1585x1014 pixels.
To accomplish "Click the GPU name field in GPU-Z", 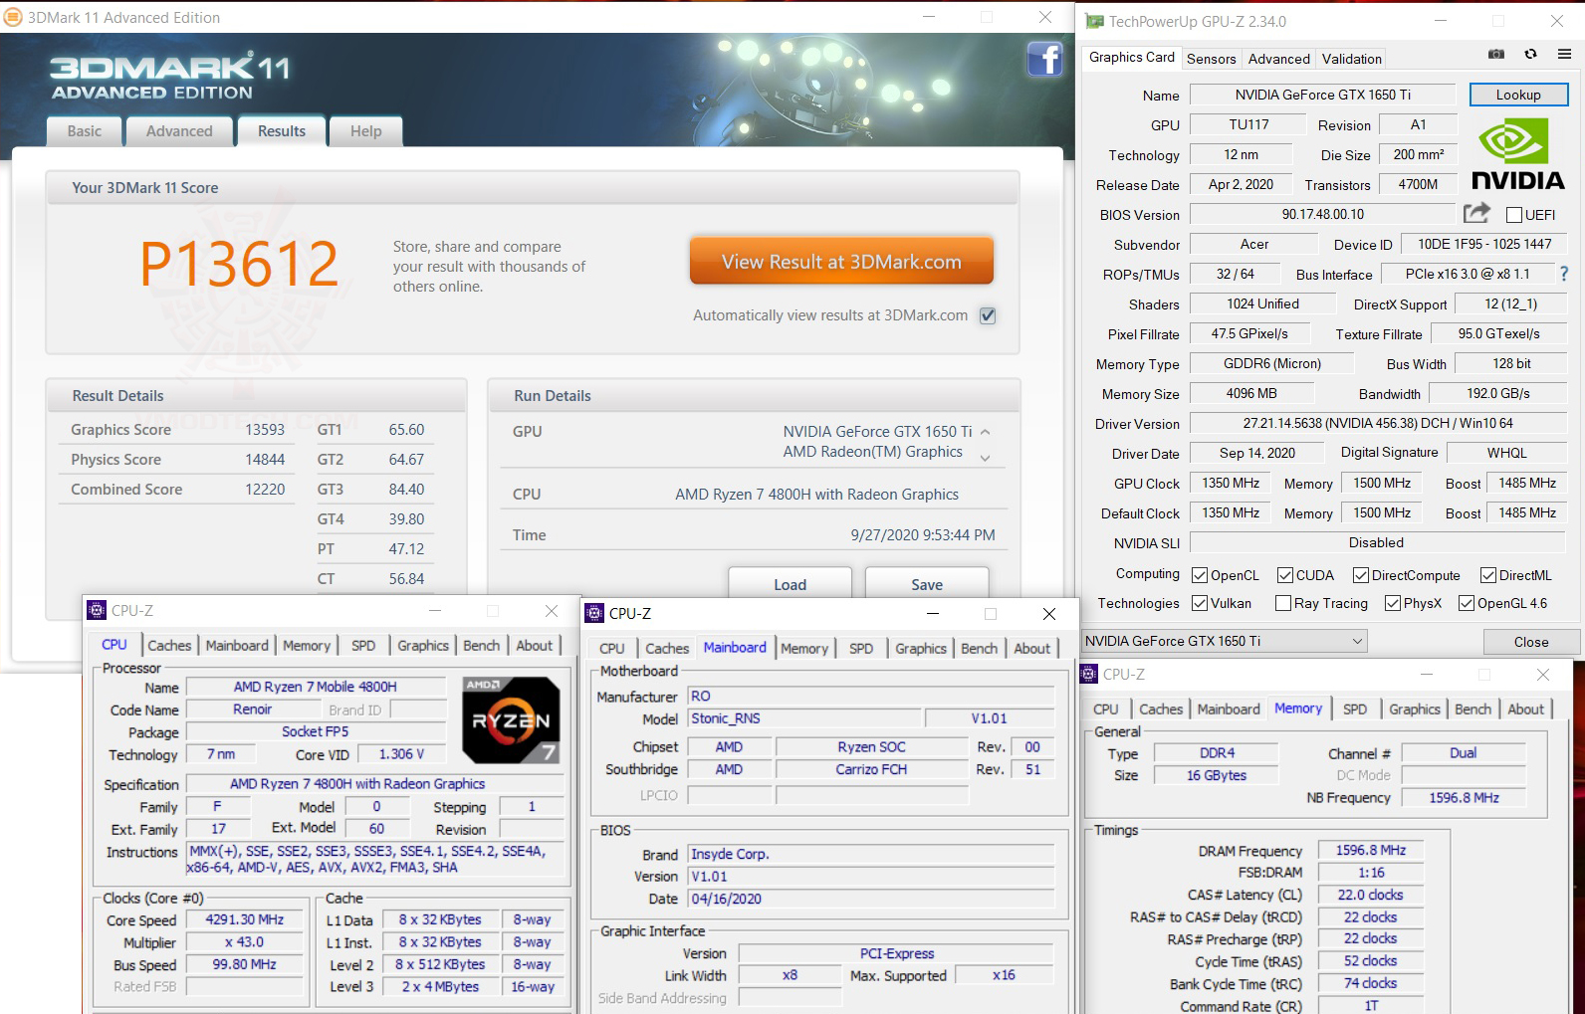I will click(1323, 95).
